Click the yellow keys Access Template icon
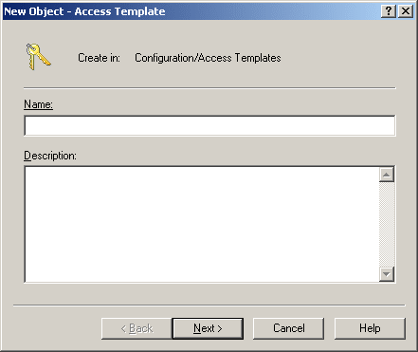The height and width of the screenshot is (352, 418). coord(38,57)
